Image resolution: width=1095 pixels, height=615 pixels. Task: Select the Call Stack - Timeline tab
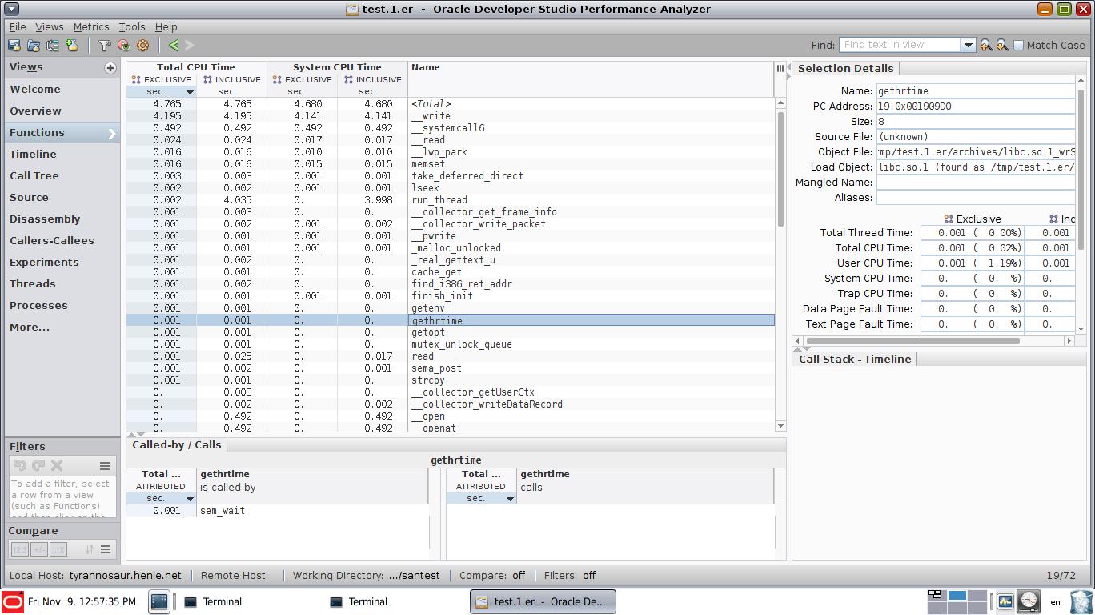tap(855, 360)
